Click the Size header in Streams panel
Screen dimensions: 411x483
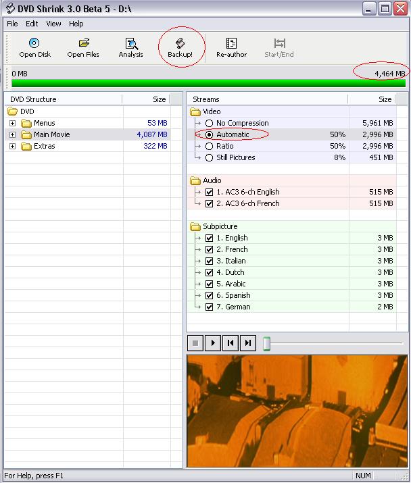pyautogui.click(x=372, y=99)
